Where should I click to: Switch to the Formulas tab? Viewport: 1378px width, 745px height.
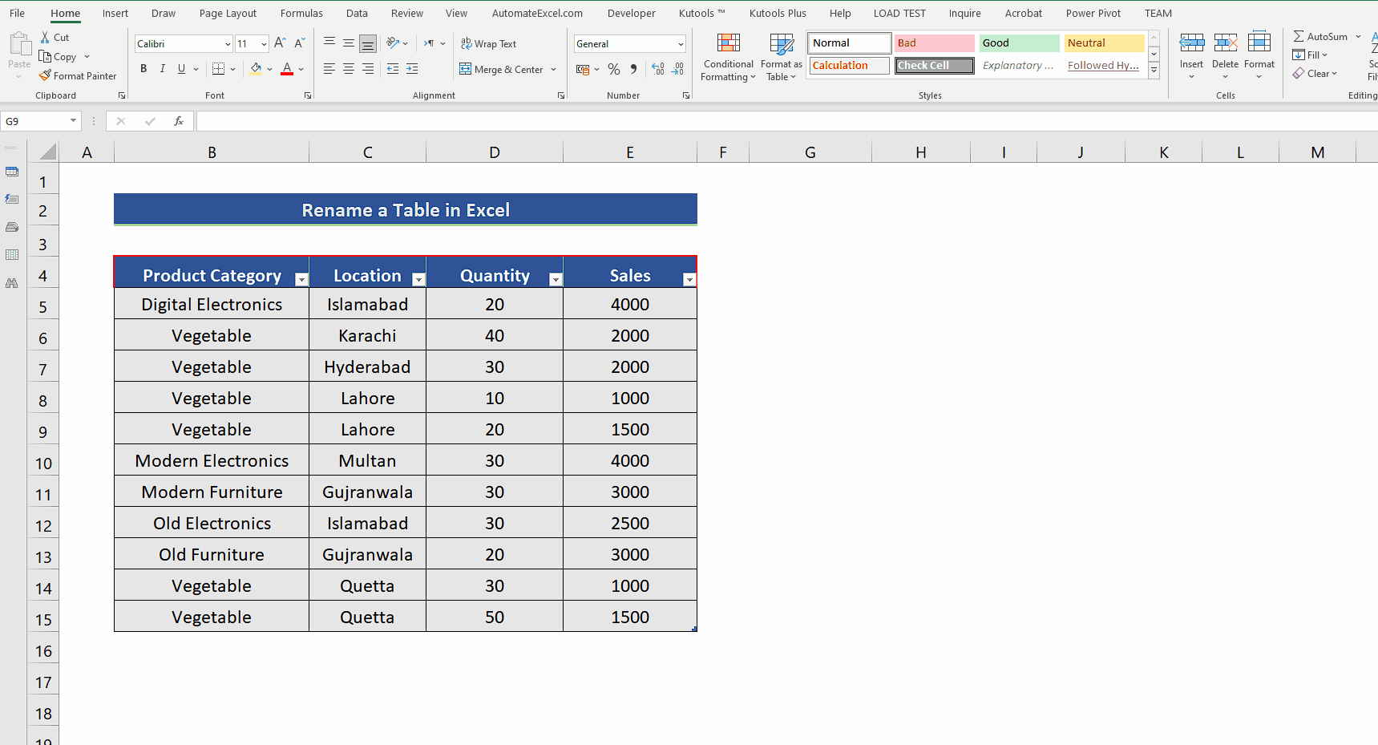click(x=301, y=13)
